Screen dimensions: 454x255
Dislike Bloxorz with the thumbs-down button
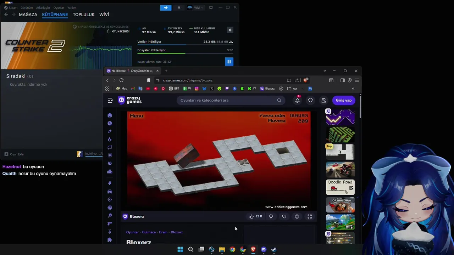(x=271, y=216)
